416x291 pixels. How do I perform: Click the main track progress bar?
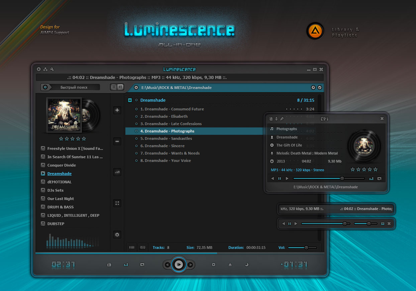[x=180, y=253]
